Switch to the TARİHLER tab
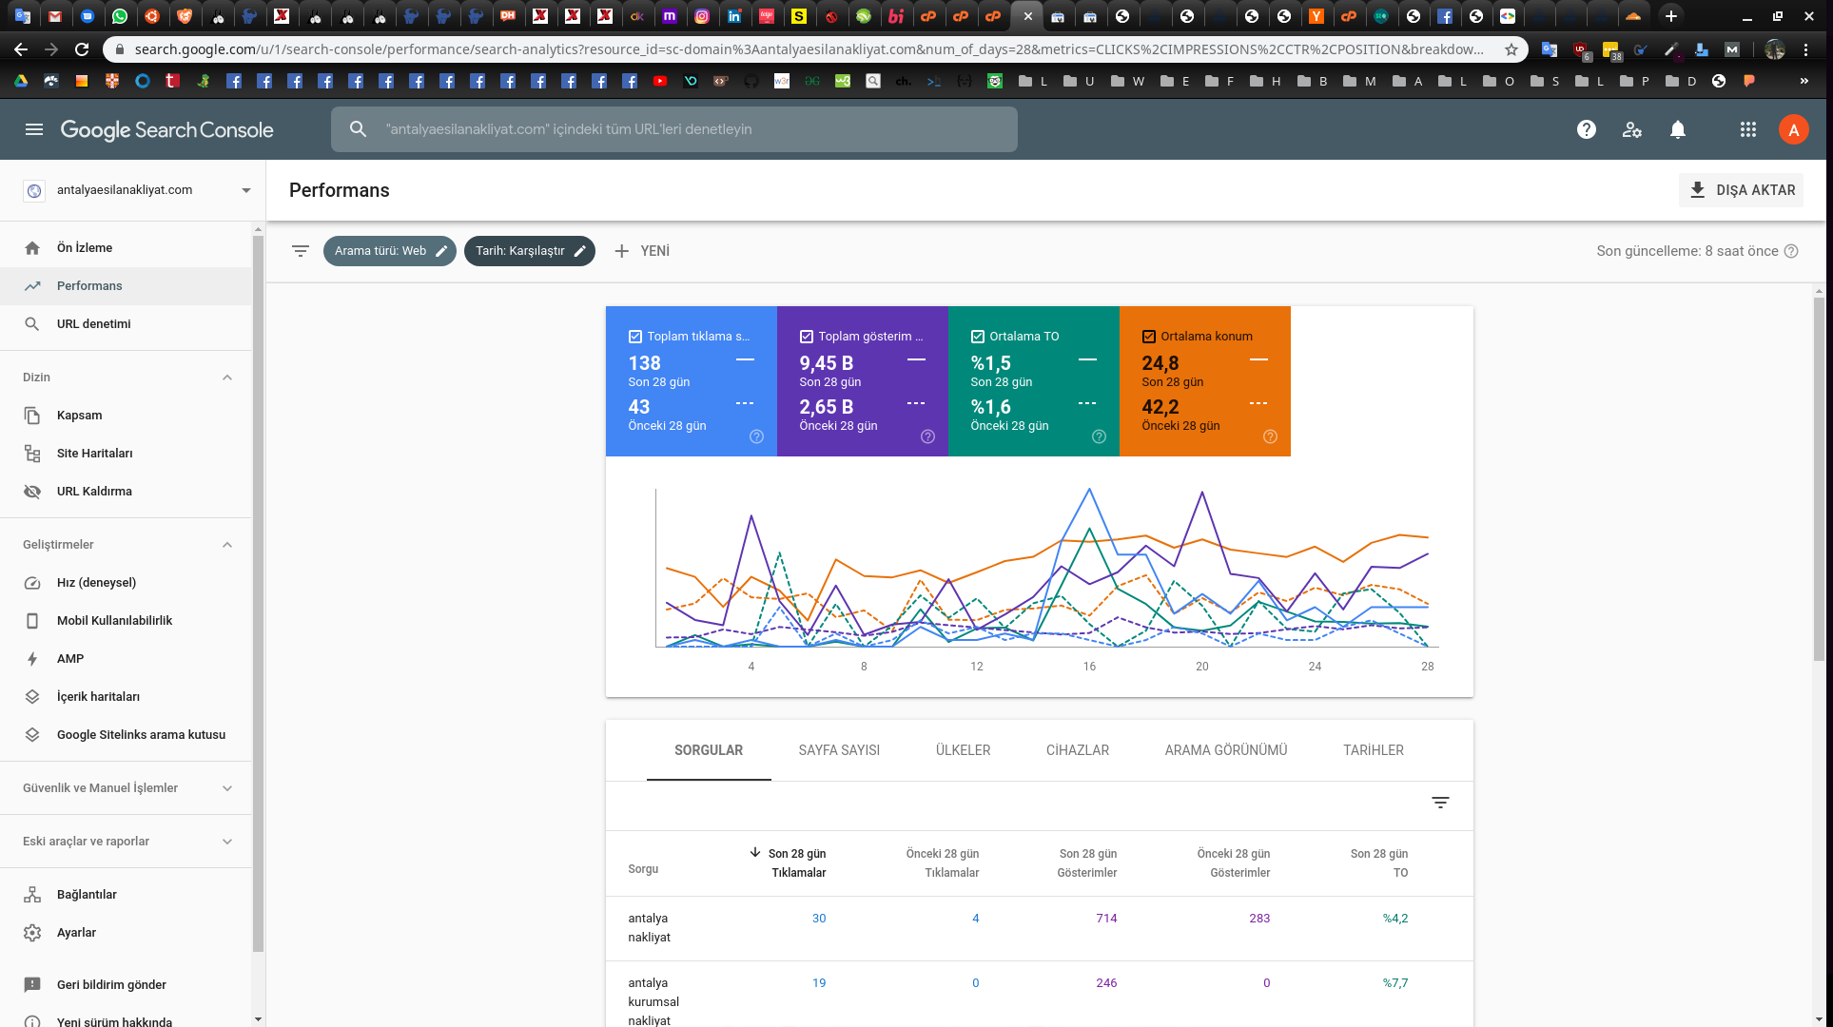 [x=1374, y=750]
